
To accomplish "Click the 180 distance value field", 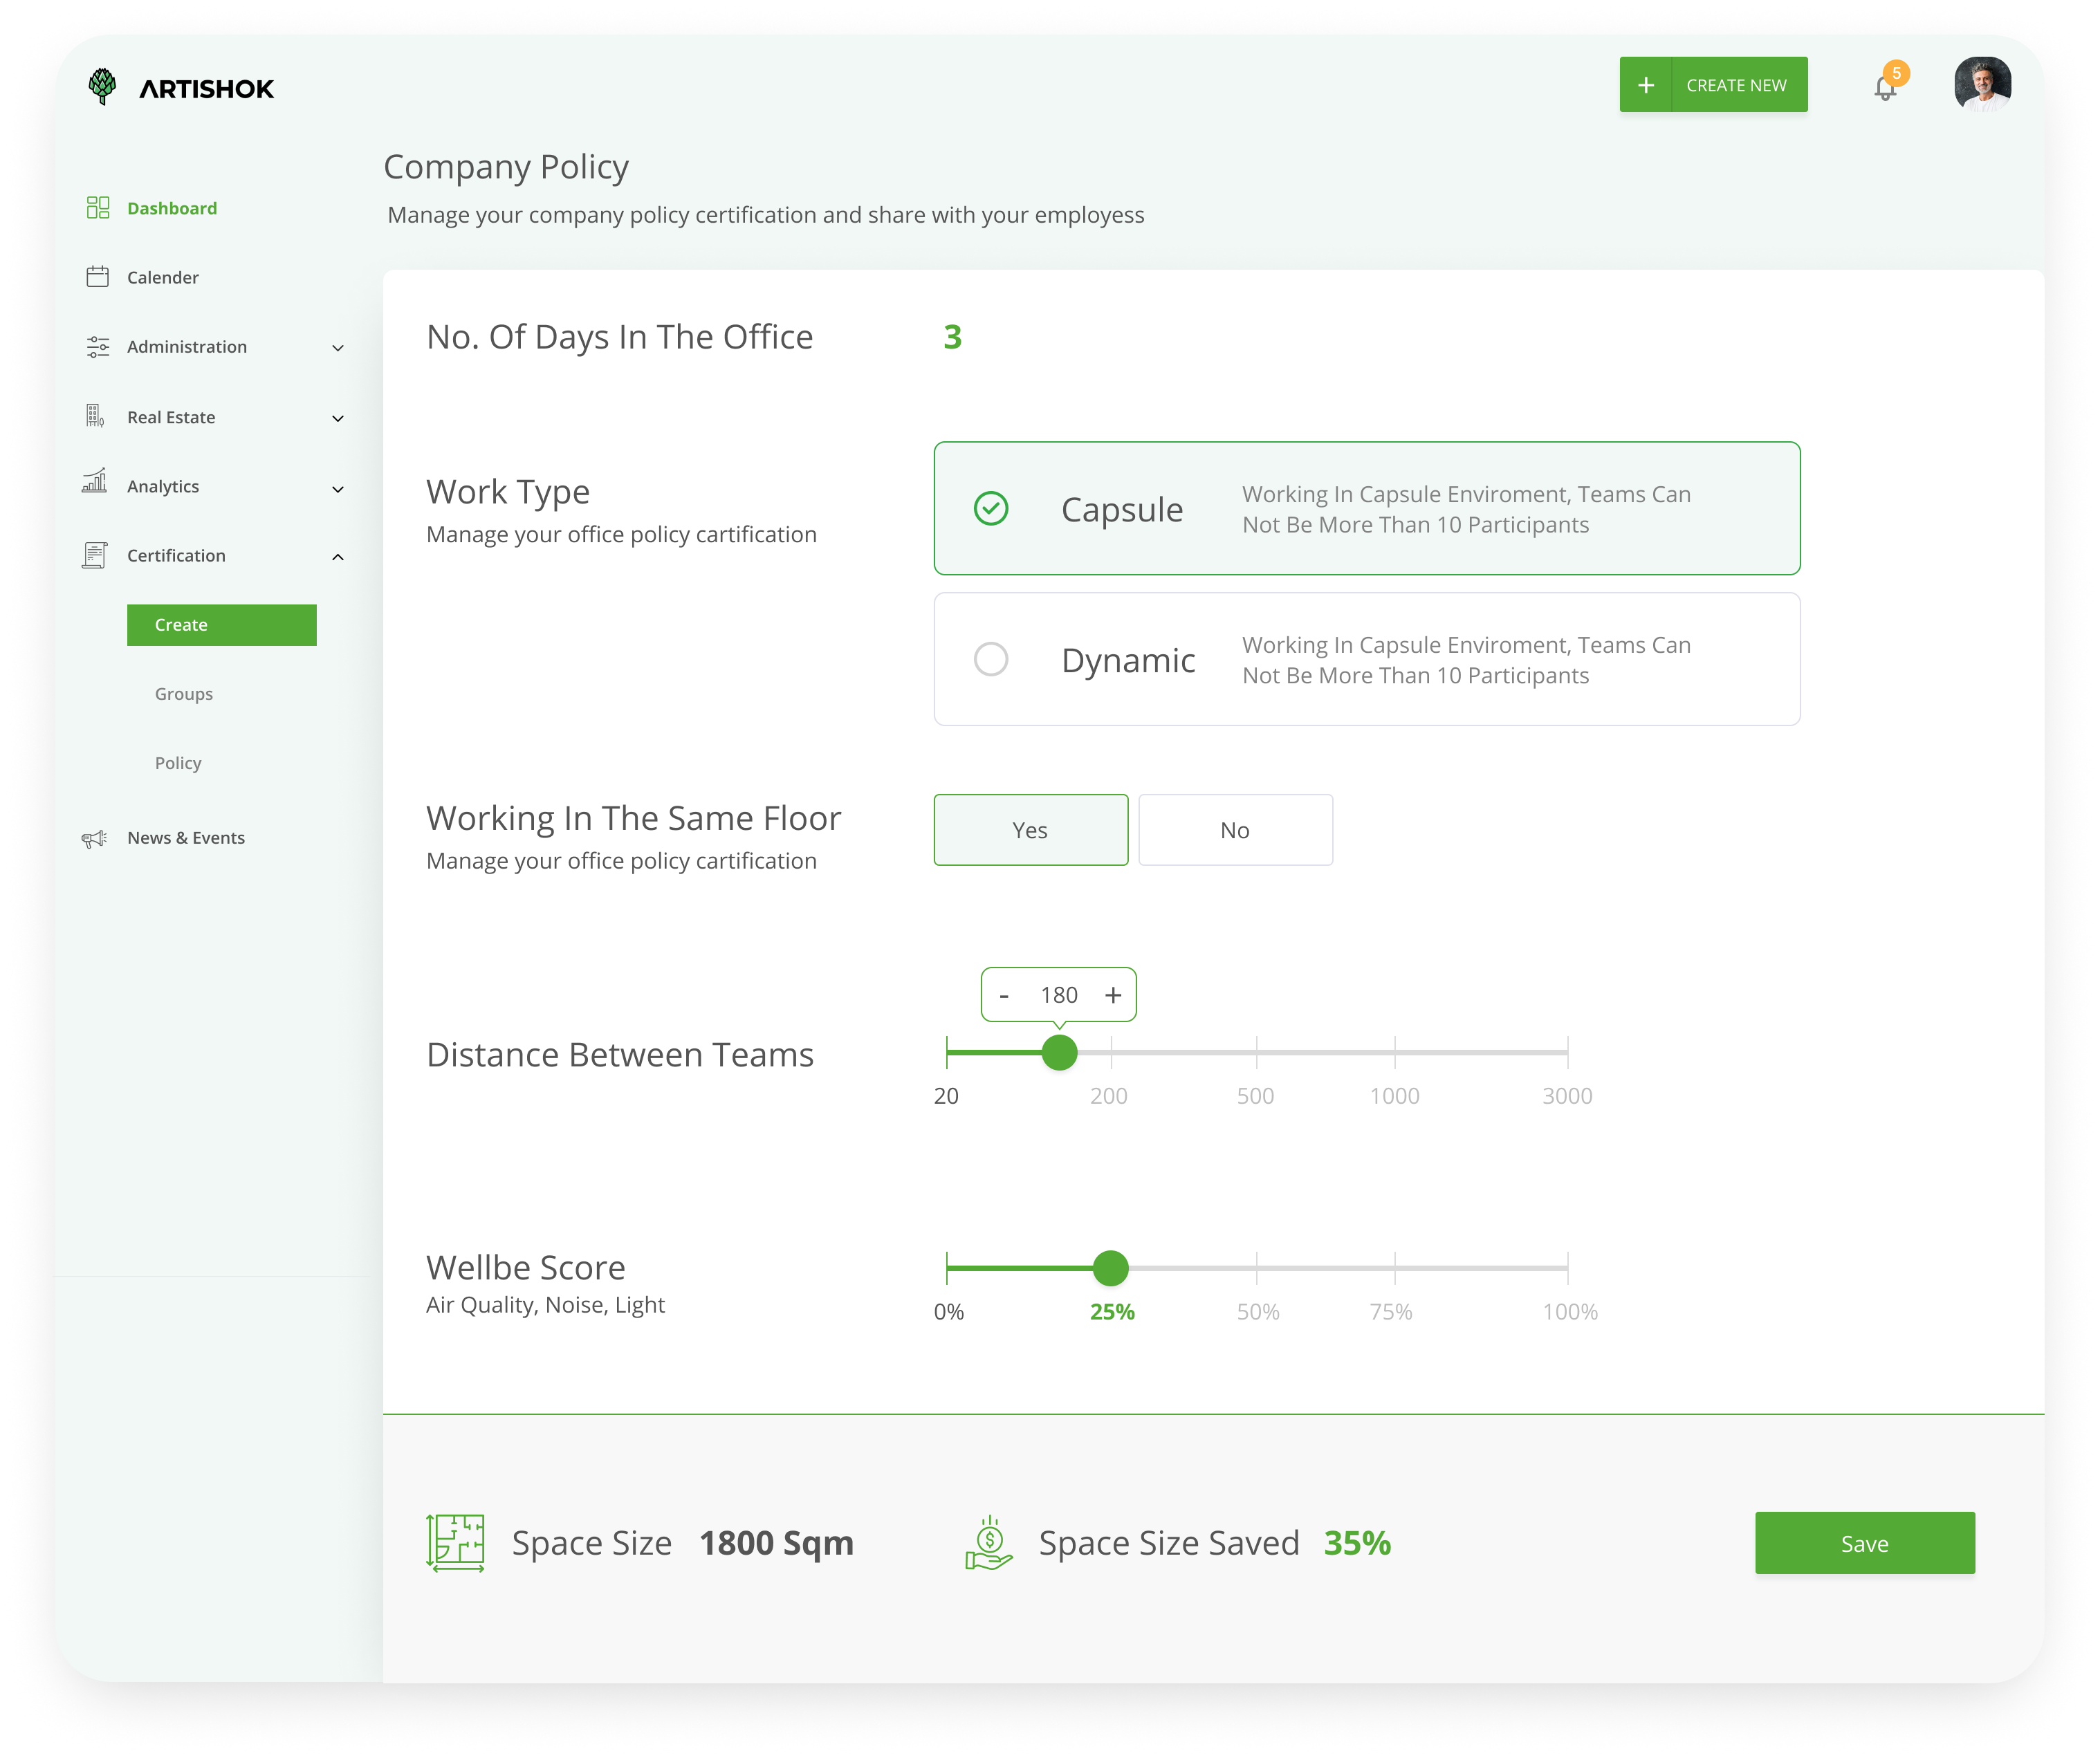I will pyautogui.click(x=1059, y=995).
